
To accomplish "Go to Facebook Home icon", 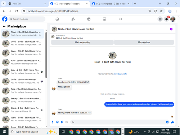I will point(57,19).
